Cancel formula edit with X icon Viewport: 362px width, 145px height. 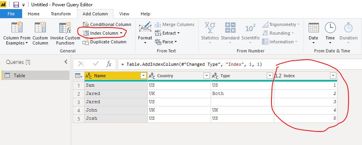click(x=81, y=64)
